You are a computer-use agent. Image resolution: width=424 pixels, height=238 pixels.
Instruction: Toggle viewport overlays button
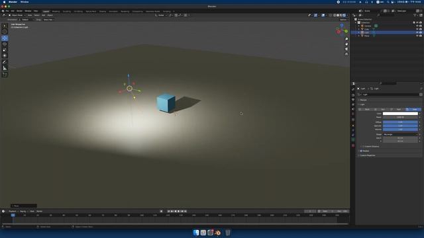click(323, 15)
